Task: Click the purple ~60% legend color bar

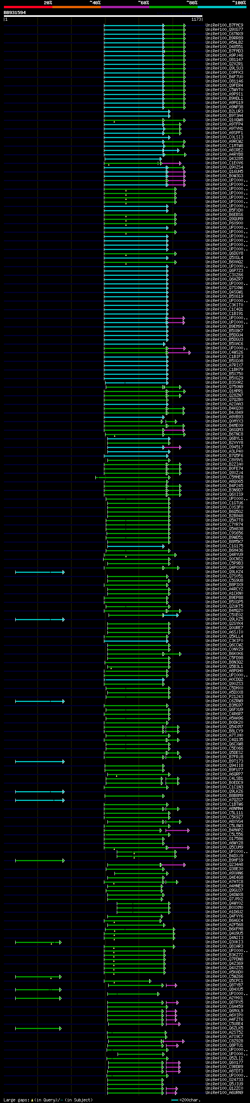Action: click(125, 7)
